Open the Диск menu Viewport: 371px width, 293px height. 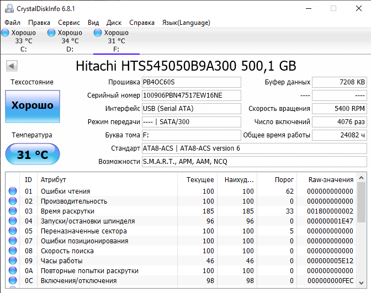pos(114,23)
